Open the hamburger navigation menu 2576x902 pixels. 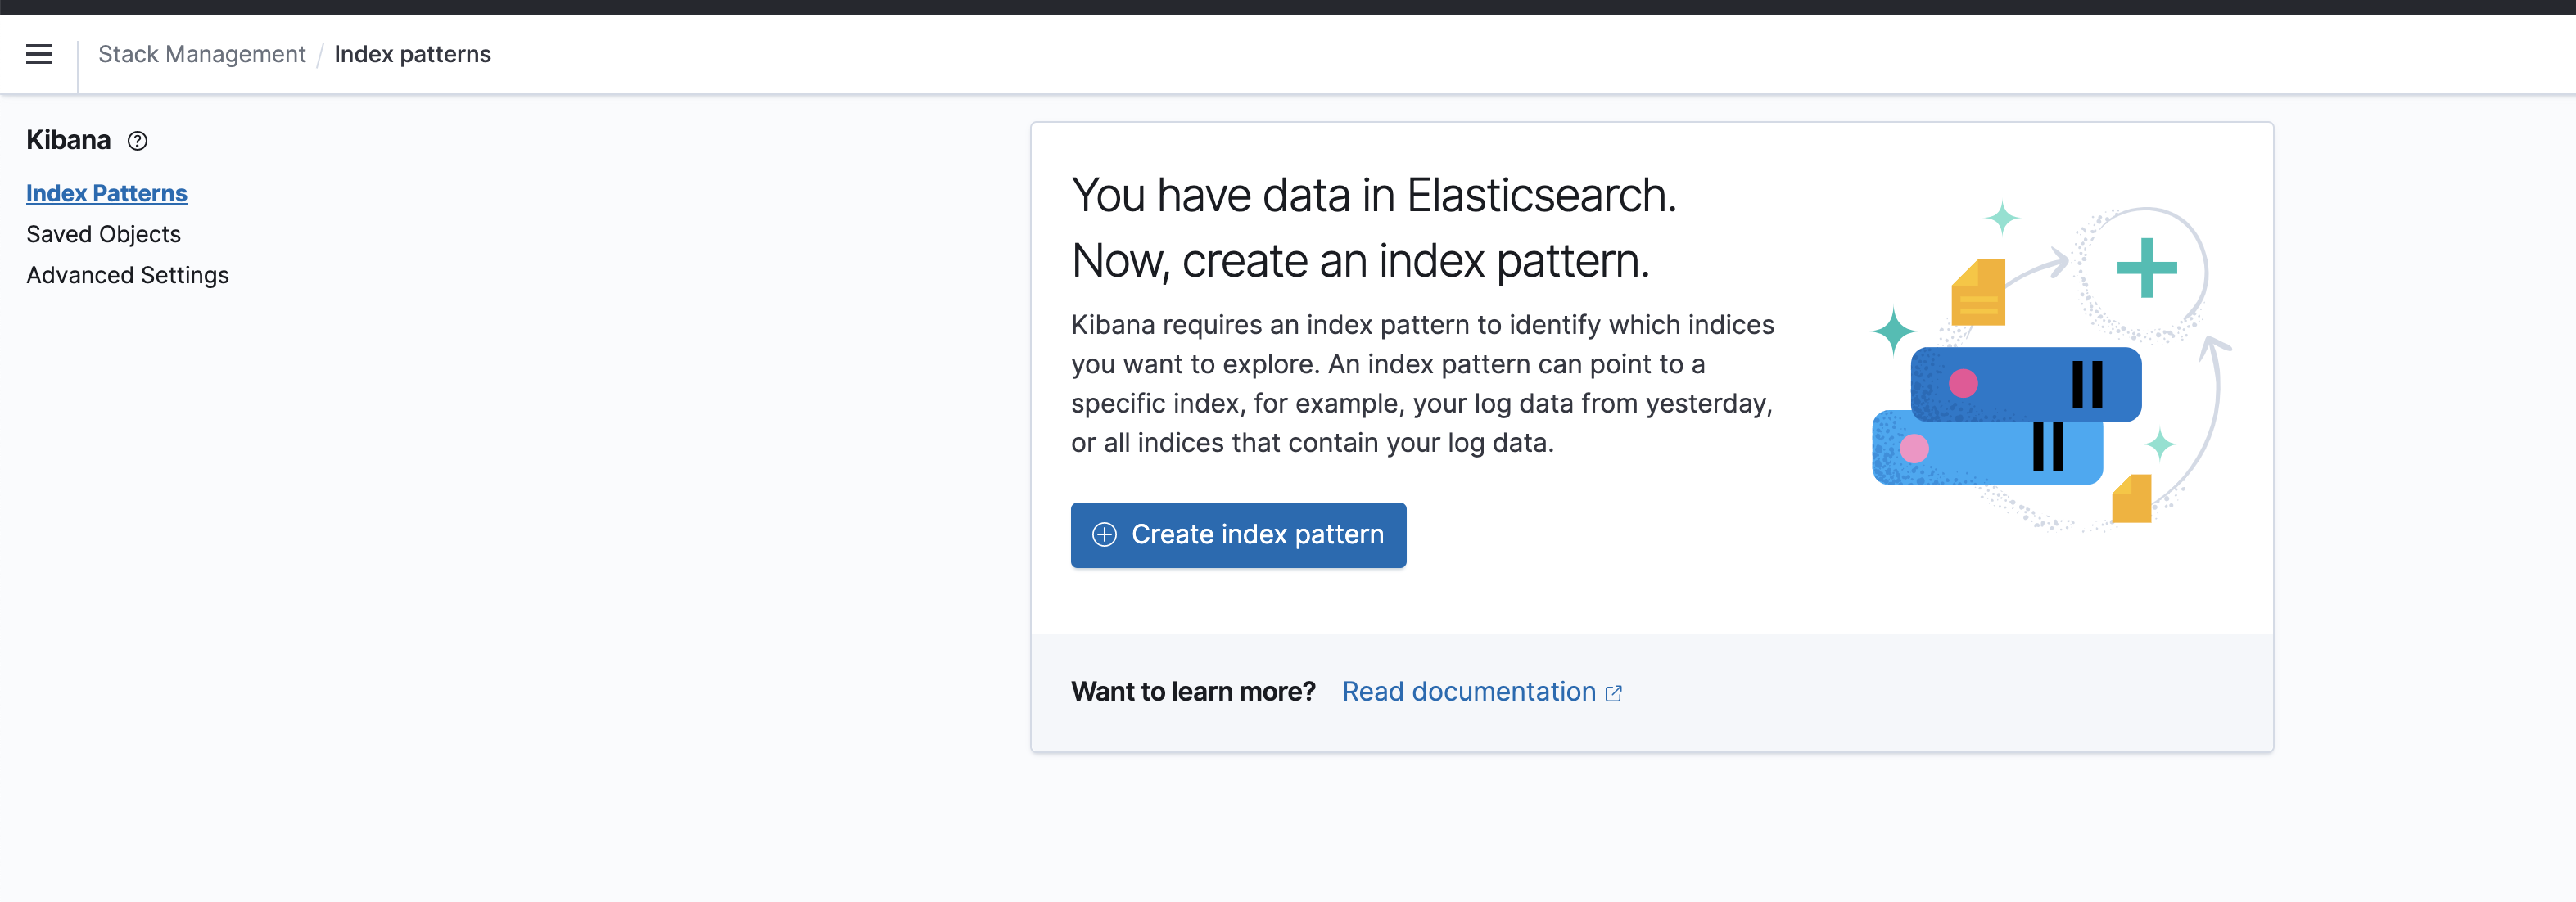point(39,54)
